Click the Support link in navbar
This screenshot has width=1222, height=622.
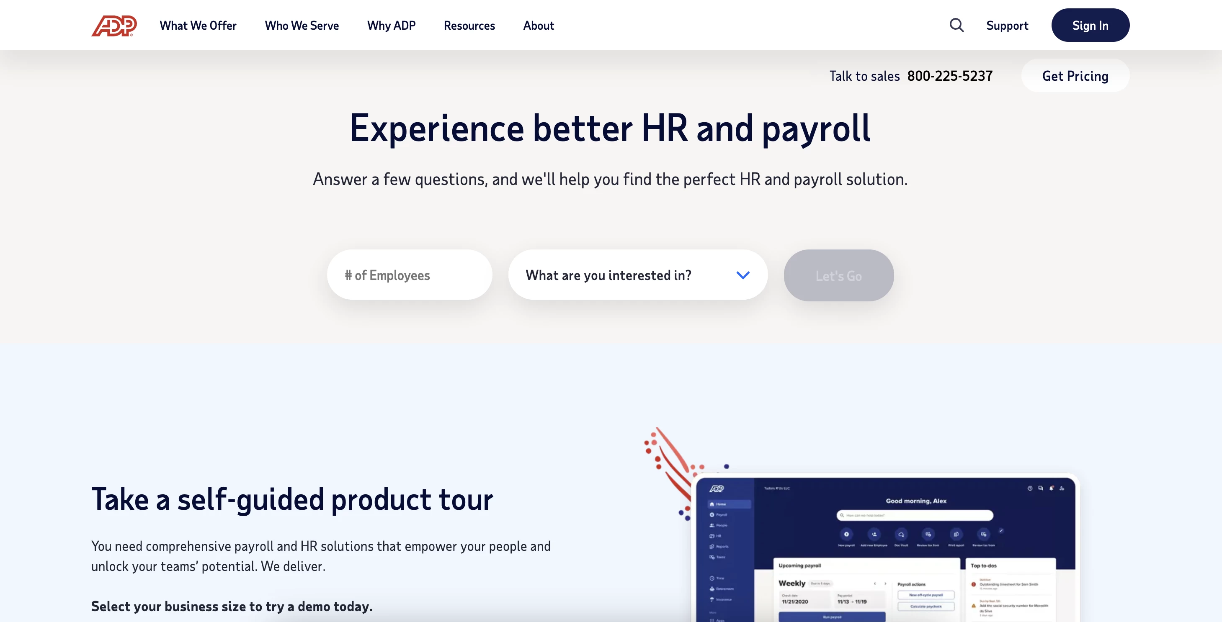[1008, 25]
